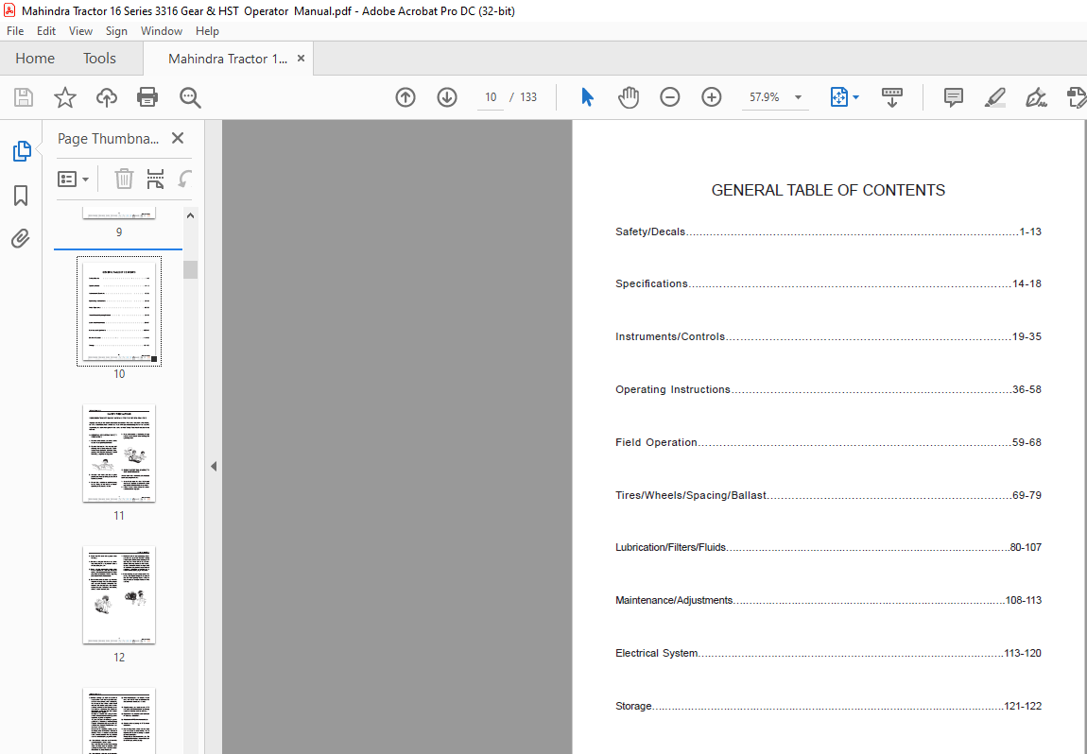Open the Help menu
The image size is (1087, 754).
pyautogui.click(x=207, y=31)
